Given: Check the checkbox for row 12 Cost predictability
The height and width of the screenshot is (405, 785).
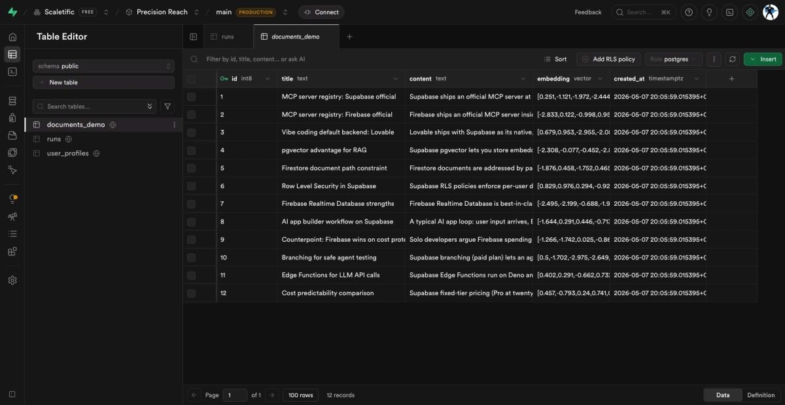Looking at the screenshot, I should click(191, 293).
